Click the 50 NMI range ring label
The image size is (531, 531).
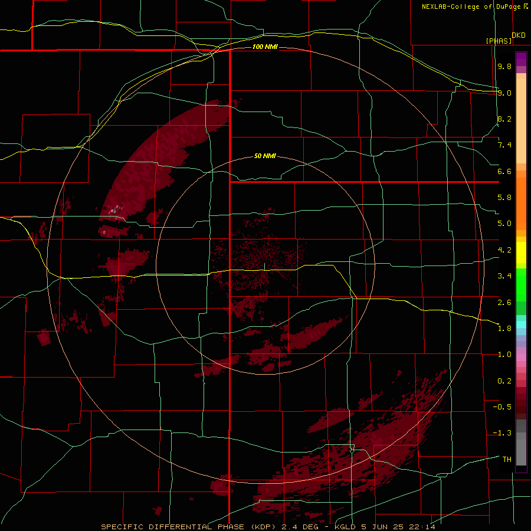point(265,156)
